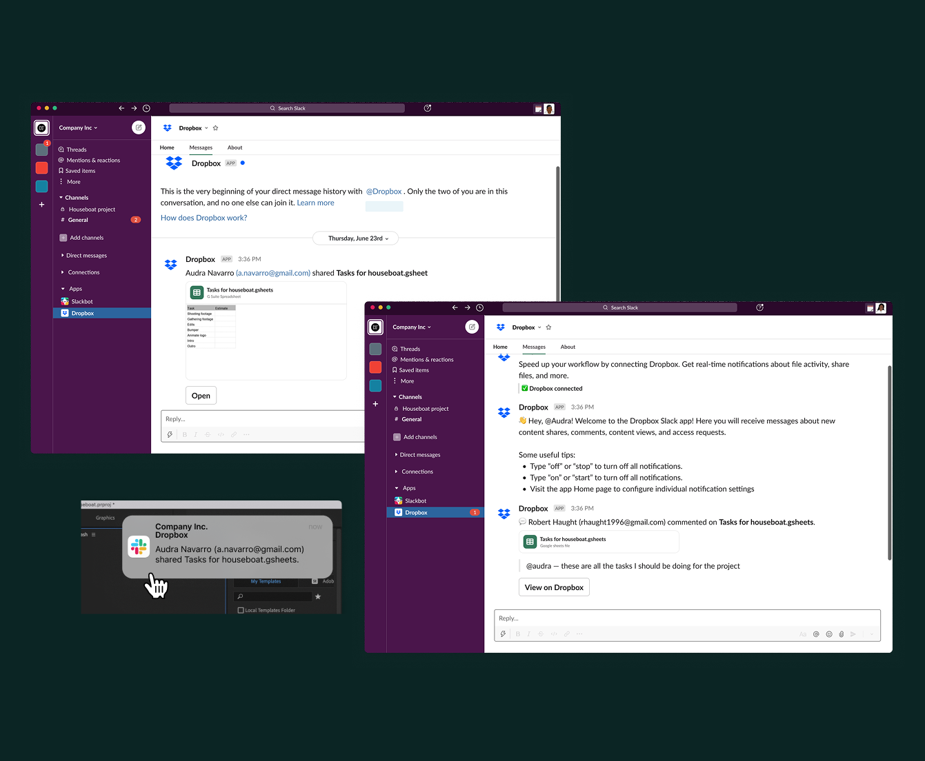Toggle strikethrough in front window reply toolbar
The height and width of the screenshot is (761, 925).
pyautogui.click(x=541, y=633)
